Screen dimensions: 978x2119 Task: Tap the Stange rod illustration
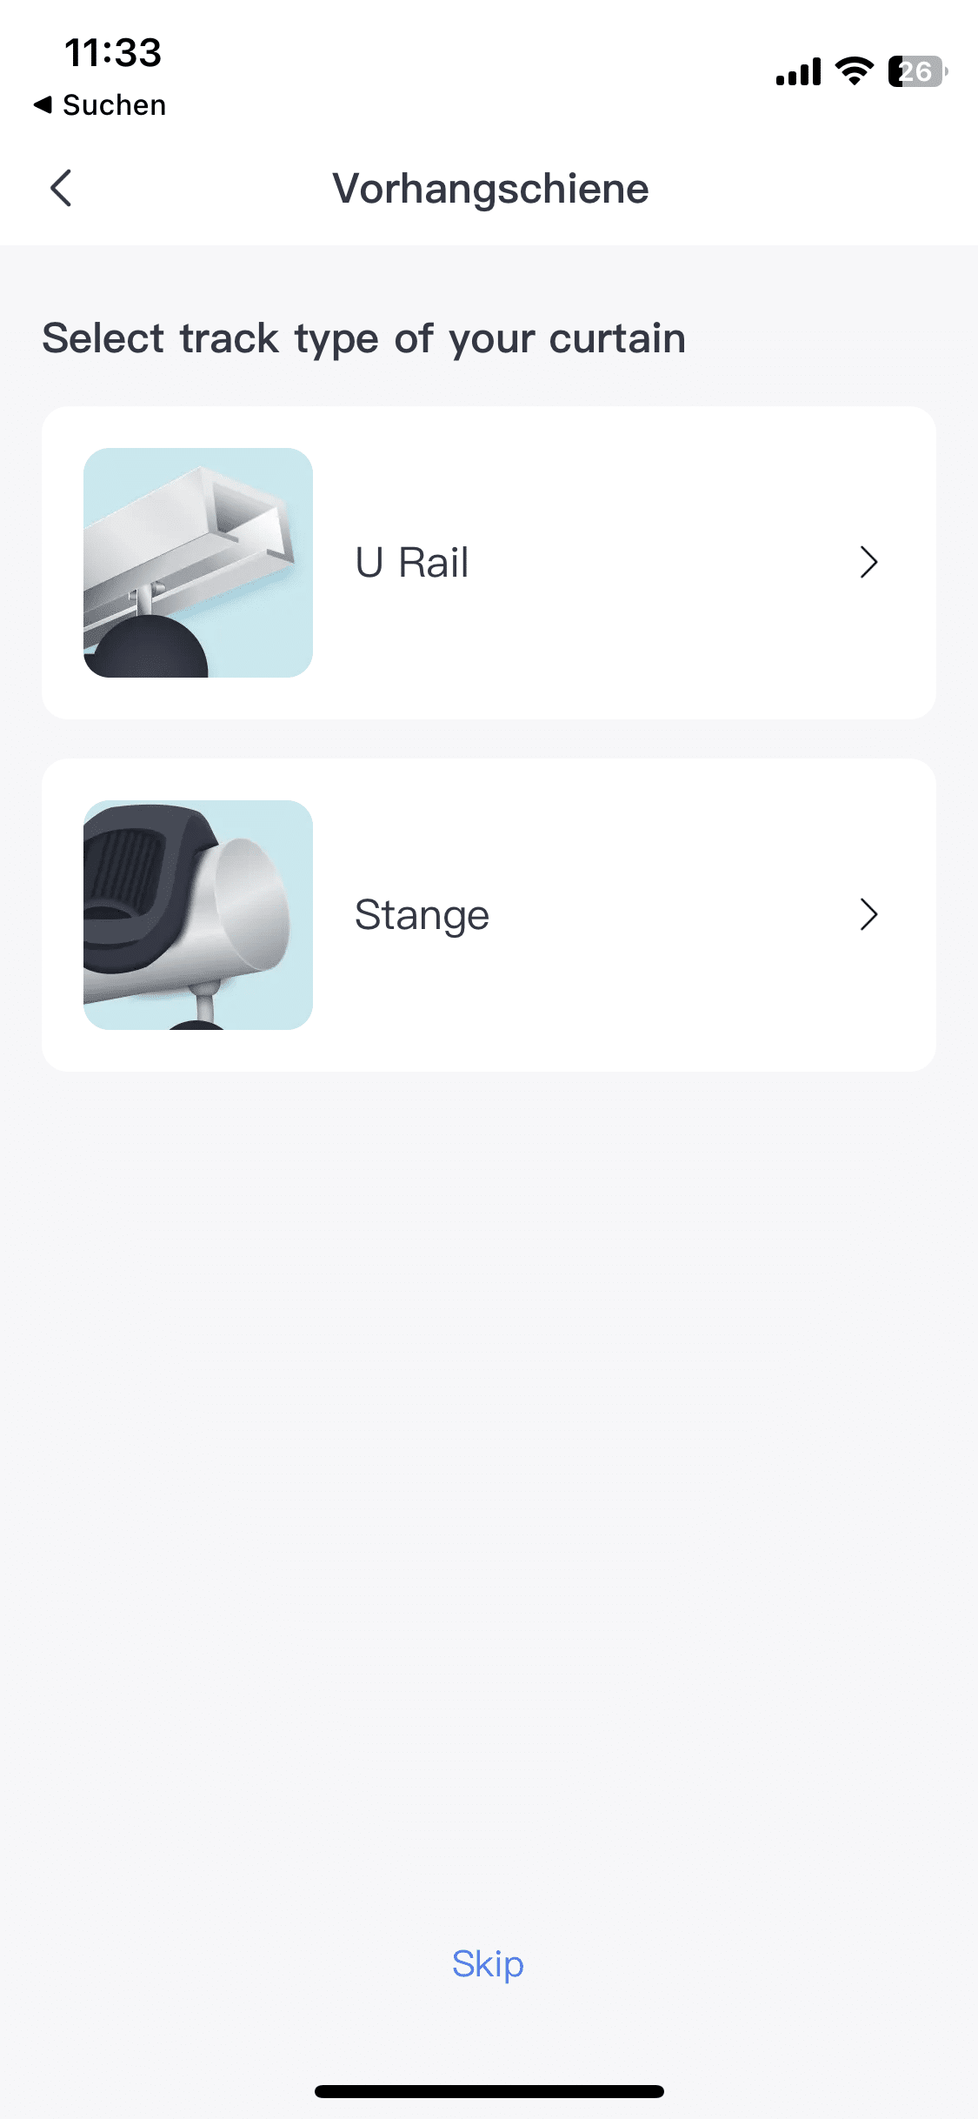(x=198, y=915)
